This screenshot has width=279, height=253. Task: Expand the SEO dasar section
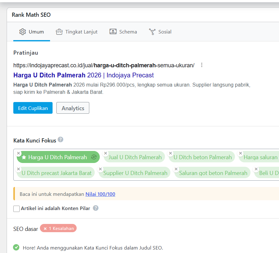click(x=26, y=229)
